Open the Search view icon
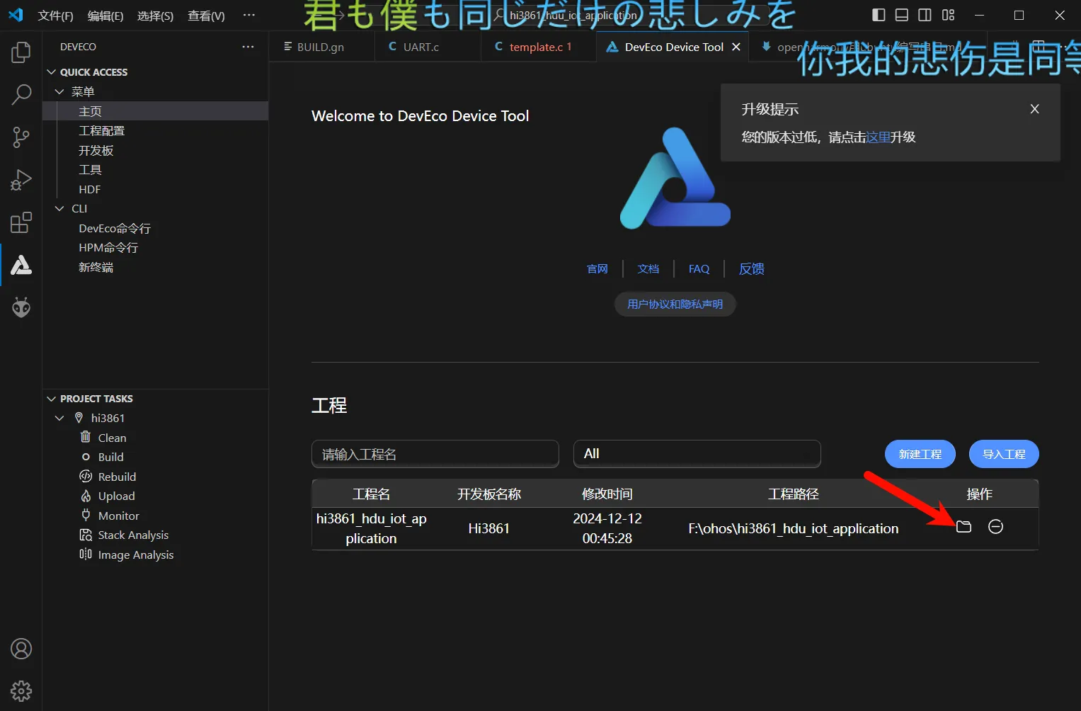Image resolution: width=1081 pixels, height=711 pixels. [21, 95]
